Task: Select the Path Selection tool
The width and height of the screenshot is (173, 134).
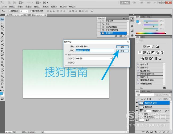Action: point(2,76)
